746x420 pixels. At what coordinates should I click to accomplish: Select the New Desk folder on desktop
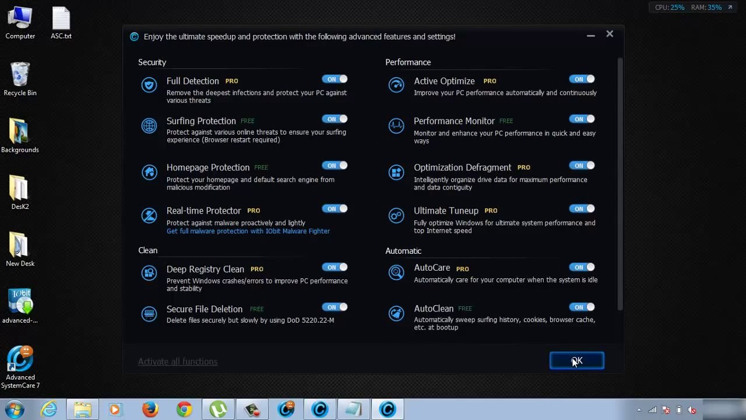pyautogui.click(x=20, y=250)
